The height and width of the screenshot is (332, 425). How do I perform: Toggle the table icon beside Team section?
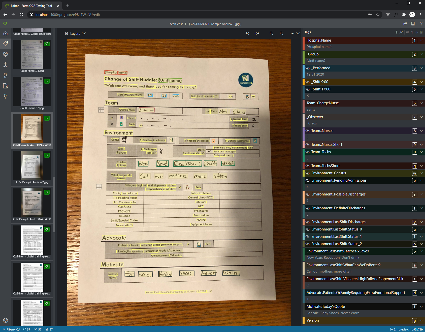(101, 110)
